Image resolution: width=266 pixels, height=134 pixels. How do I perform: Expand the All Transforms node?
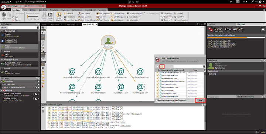(x=3, y=84)
